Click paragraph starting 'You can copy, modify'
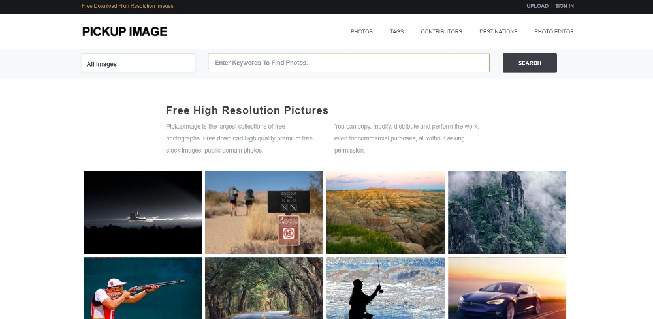 pyautogui.click(x=407, y=138)
